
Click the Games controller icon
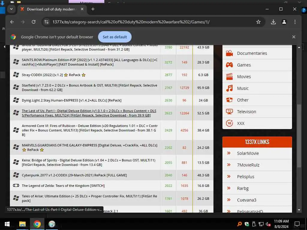coord(229,65)
